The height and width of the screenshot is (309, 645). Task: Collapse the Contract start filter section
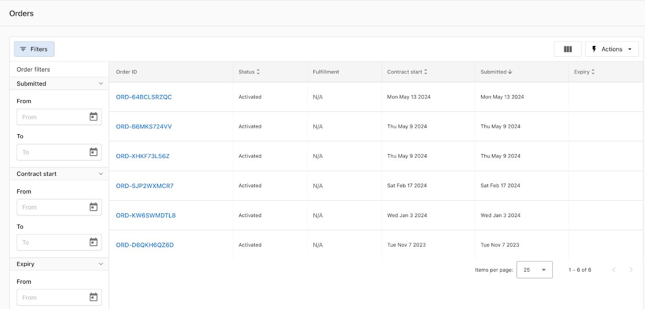pyautogui.click(x=101, y=174)
